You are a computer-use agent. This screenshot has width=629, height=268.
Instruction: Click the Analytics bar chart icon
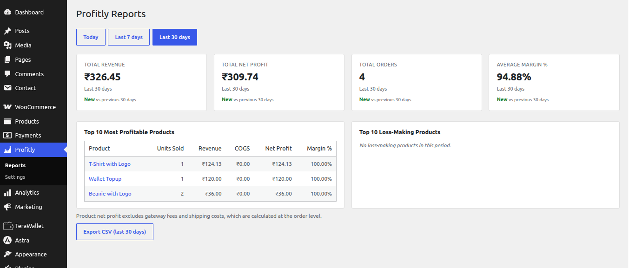click(7, 193)
